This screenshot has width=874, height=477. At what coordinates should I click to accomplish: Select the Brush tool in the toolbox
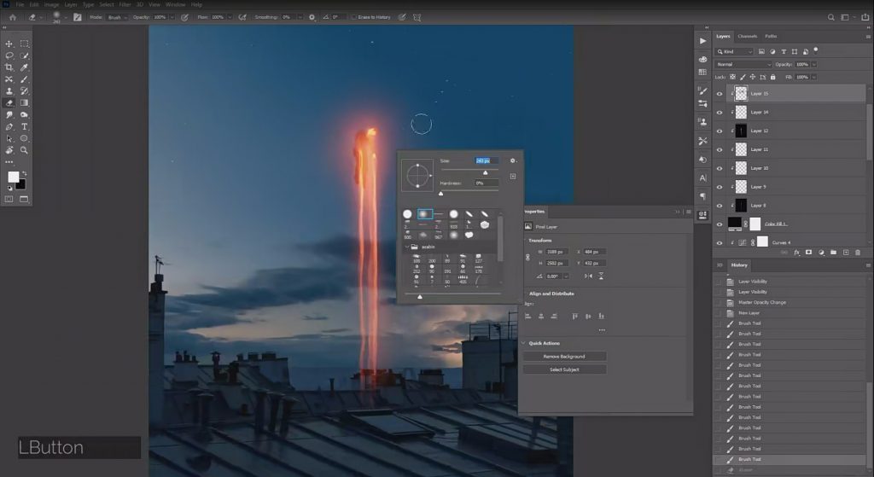25,79
